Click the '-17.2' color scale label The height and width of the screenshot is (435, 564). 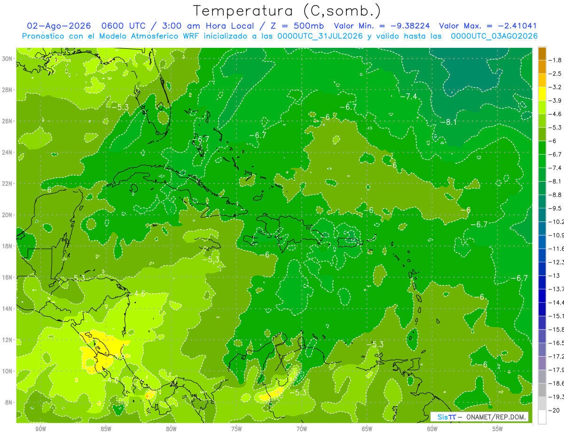(x=556, y=356)
